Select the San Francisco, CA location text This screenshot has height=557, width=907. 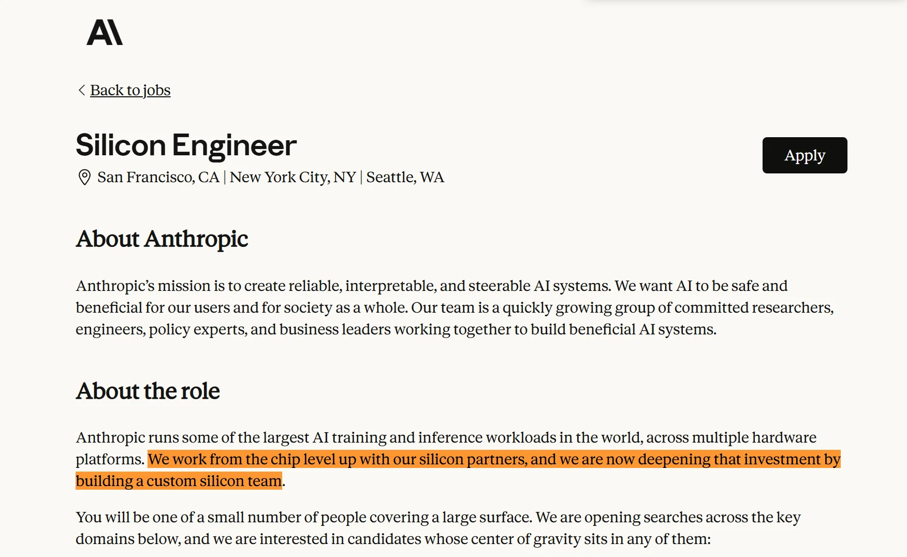click(158, 177)
